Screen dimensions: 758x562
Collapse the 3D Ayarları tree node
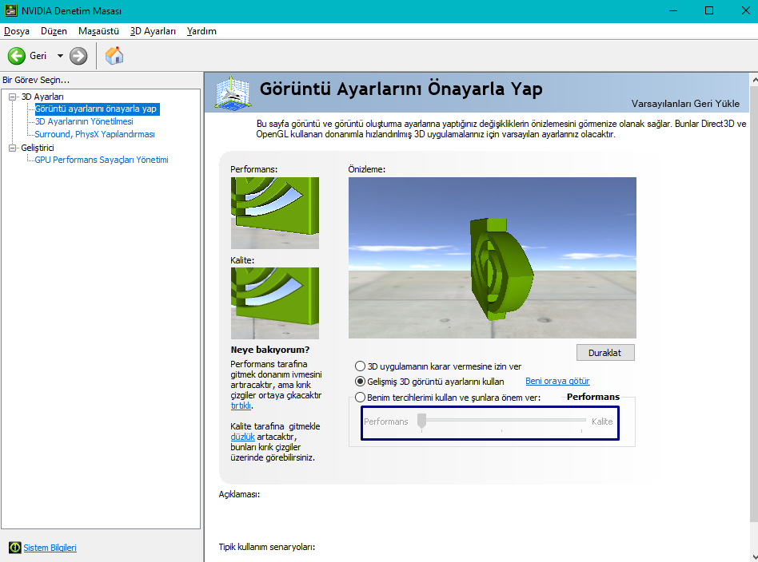13,97
